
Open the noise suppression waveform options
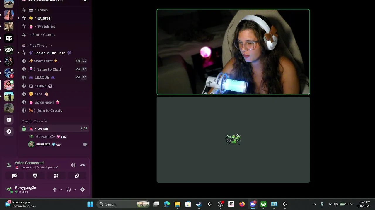pos(74,165)
